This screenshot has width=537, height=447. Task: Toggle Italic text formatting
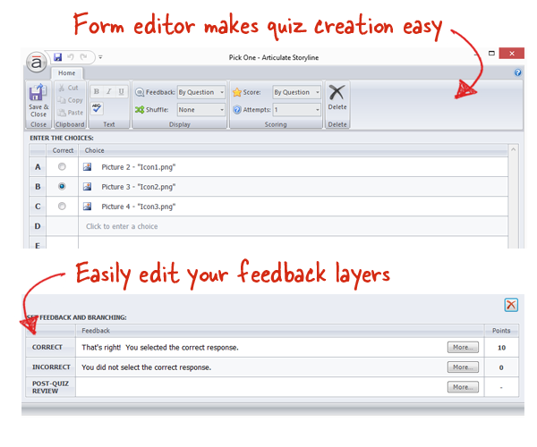(109, 91)
